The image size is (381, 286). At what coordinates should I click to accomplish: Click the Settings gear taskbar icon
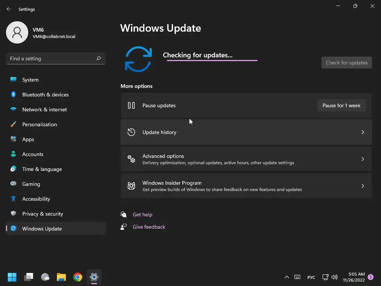pos(94,277)
